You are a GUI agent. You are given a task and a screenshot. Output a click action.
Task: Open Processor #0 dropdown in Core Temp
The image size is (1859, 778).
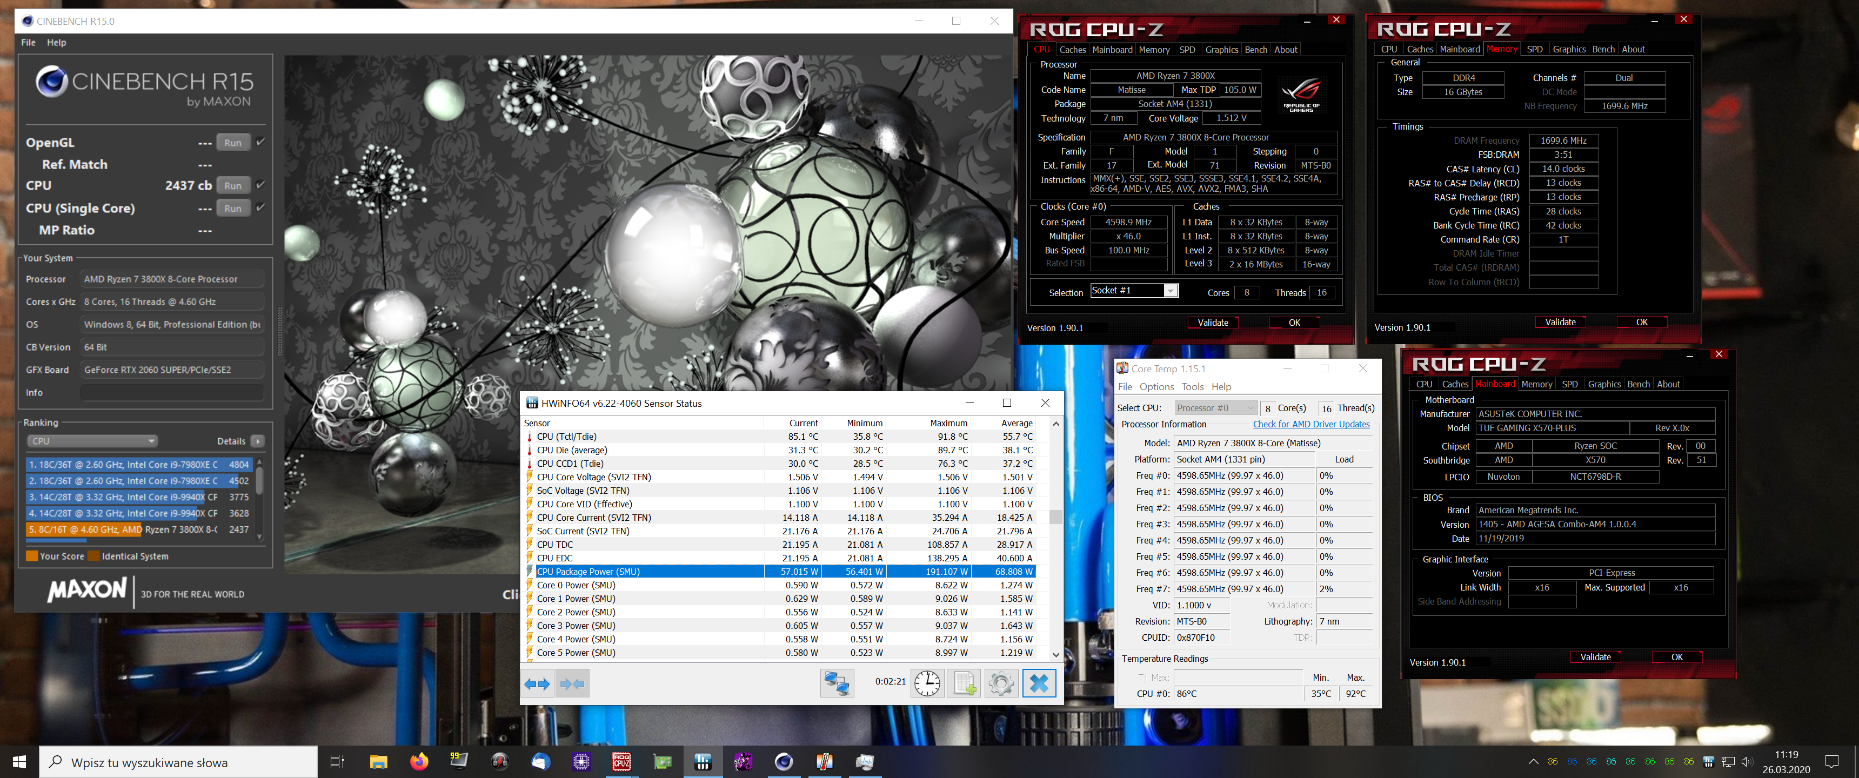point(1216,408)
